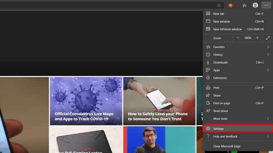Click the Favorites star-list menu icon
The height and width of the screenshot is (153, 273).
point(208,47)
